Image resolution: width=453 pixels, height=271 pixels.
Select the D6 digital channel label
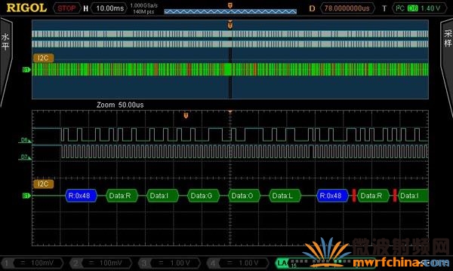[24, 140]
